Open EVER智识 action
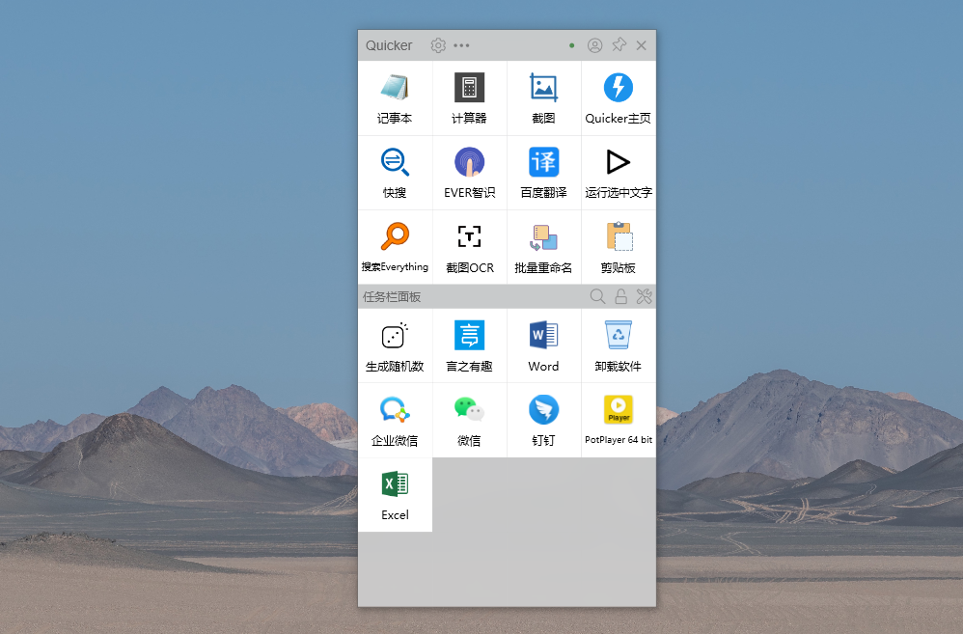The image size is (963, 634). point(469,173)
